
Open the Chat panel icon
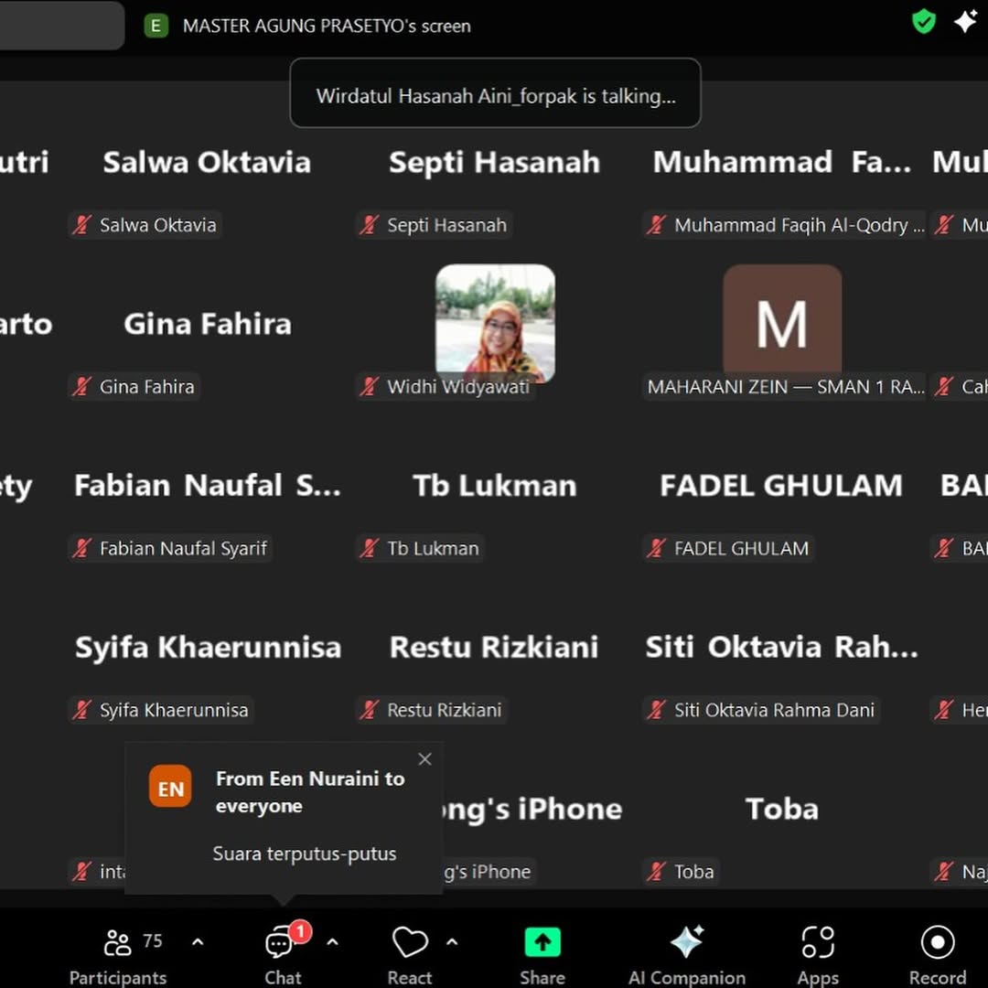[280, 942]
